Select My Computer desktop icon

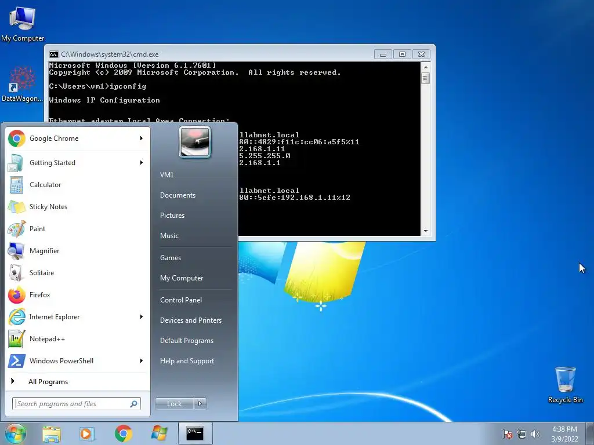[x=23, y=24]
